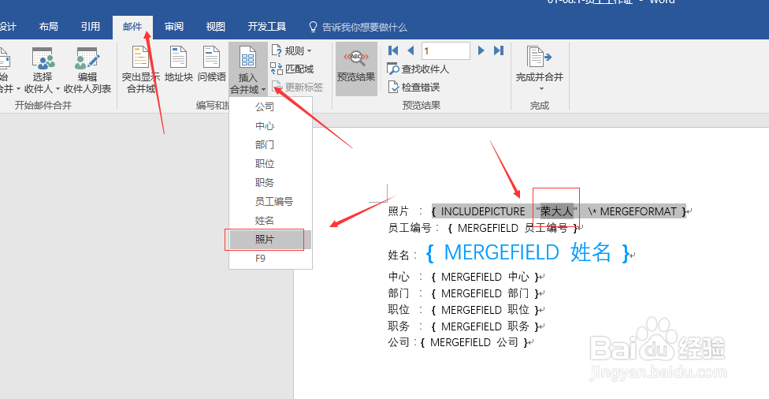The width and height of the screenshot is (769, 399).
Task: Click the "MERGEFIELD 职务" field
Action: coord(485,326)
